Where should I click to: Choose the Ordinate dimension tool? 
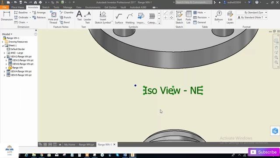point(21,18)
